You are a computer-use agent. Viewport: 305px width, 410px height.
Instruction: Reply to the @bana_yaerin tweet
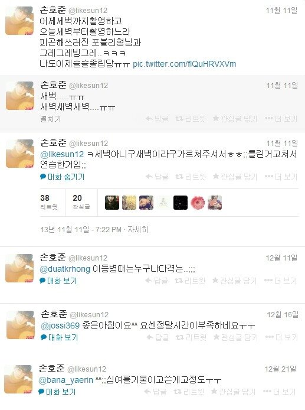click(155, 392)
